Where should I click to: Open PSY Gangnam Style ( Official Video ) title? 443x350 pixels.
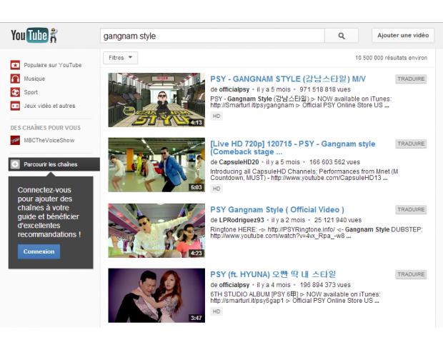click(x=277, y=209)
